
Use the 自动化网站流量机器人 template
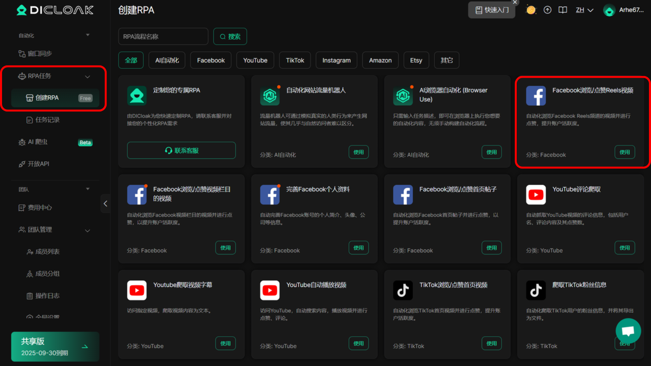[x=358, y=152]
